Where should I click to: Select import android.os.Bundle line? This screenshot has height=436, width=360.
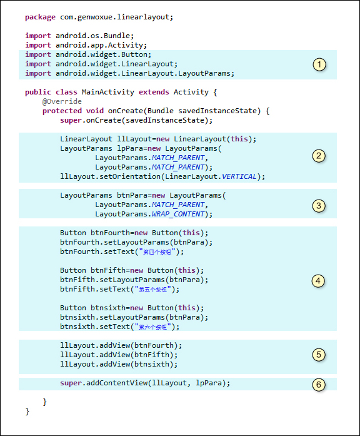click(x=79, y=36)
